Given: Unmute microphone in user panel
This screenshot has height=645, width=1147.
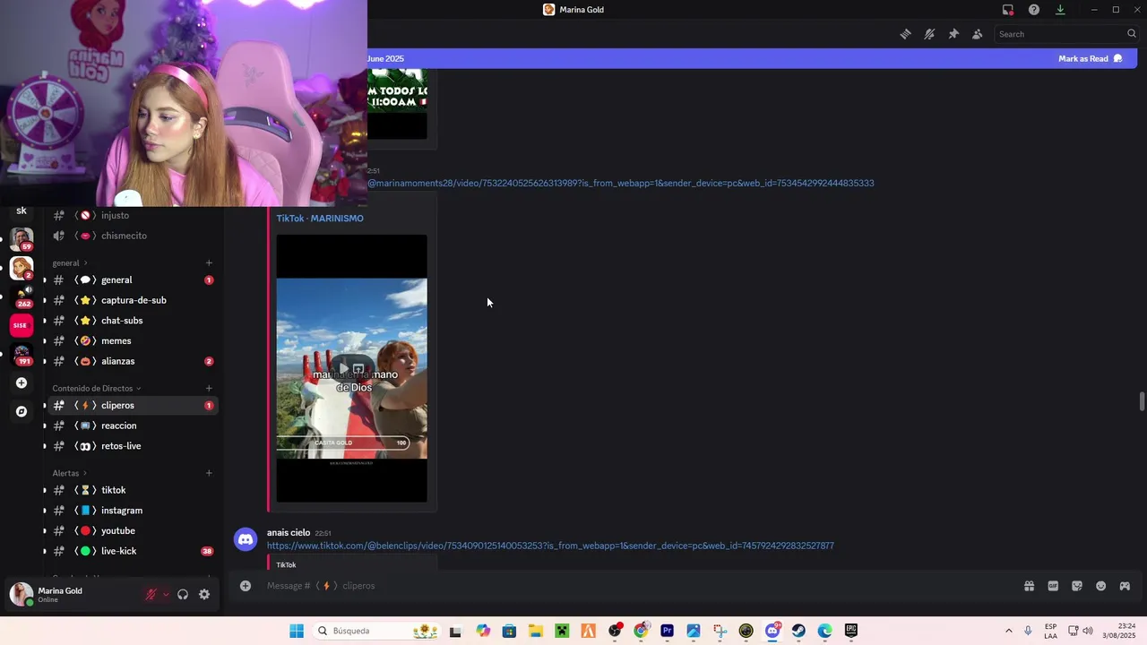Looking at the screenshot, I should tap(151, 594).
